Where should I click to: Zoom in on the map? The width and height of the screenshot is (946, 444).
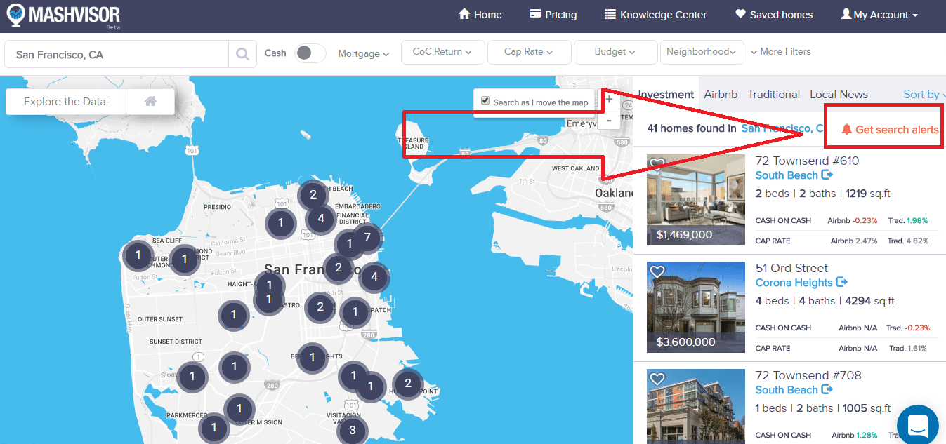(609, 100)
